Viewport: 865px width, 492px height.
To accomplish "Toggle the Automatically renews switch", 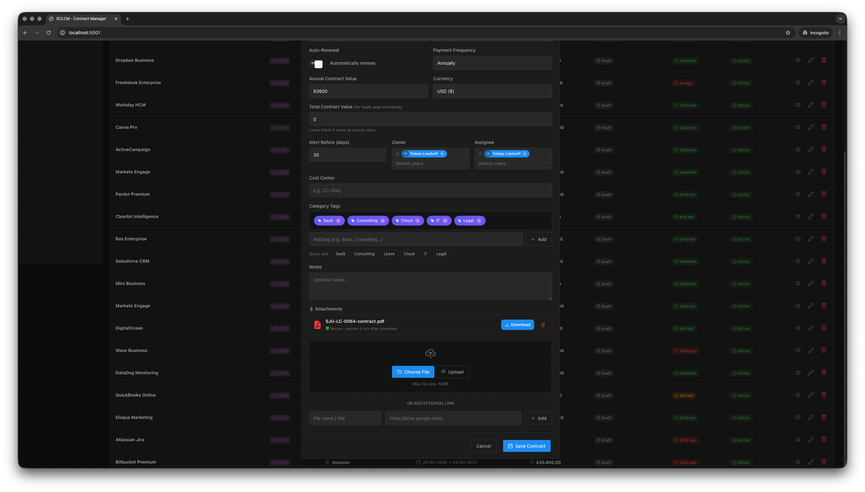I will 316,63.
